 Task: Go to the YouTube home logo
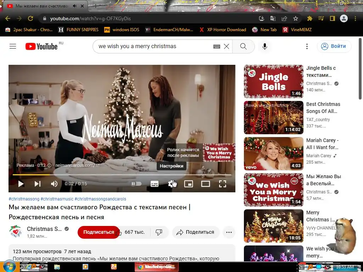click(41, 46)
